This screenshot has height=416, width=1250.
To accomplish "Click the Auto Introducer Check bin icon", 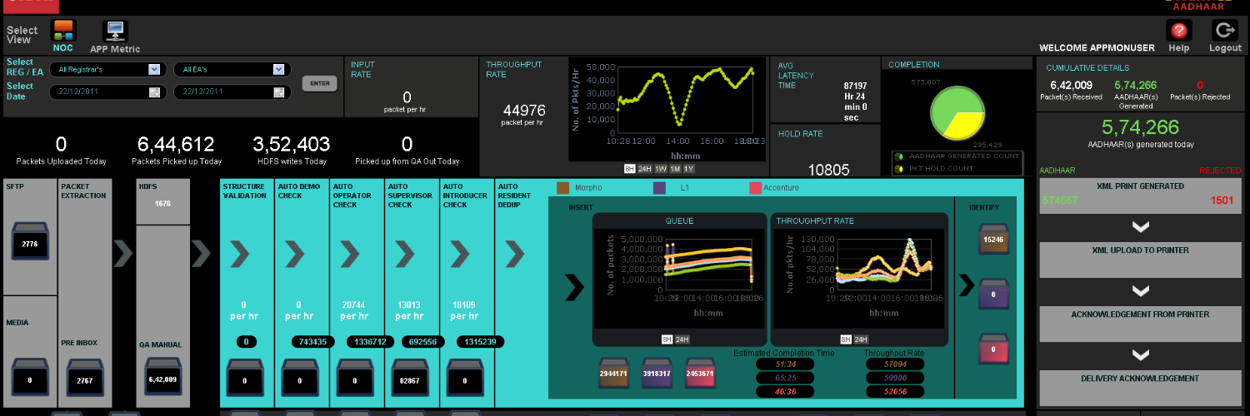I will pos(465,379).
